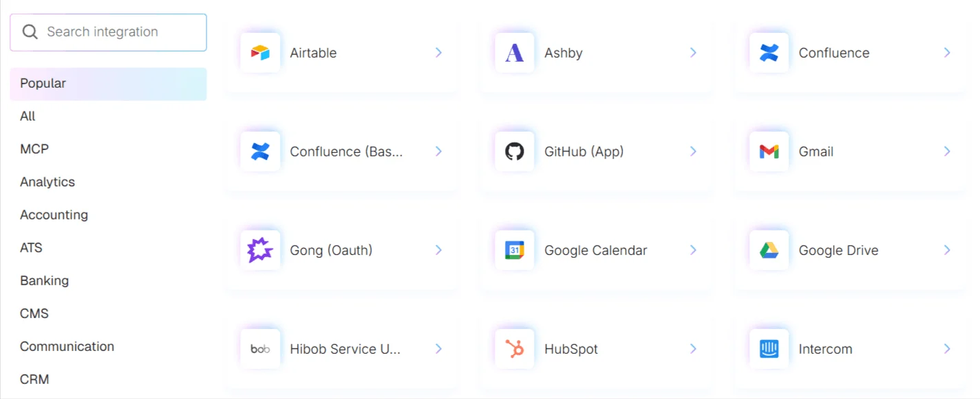Click the Gong (Oauth) logo icon
980x399 pixels.
point(260,250)
